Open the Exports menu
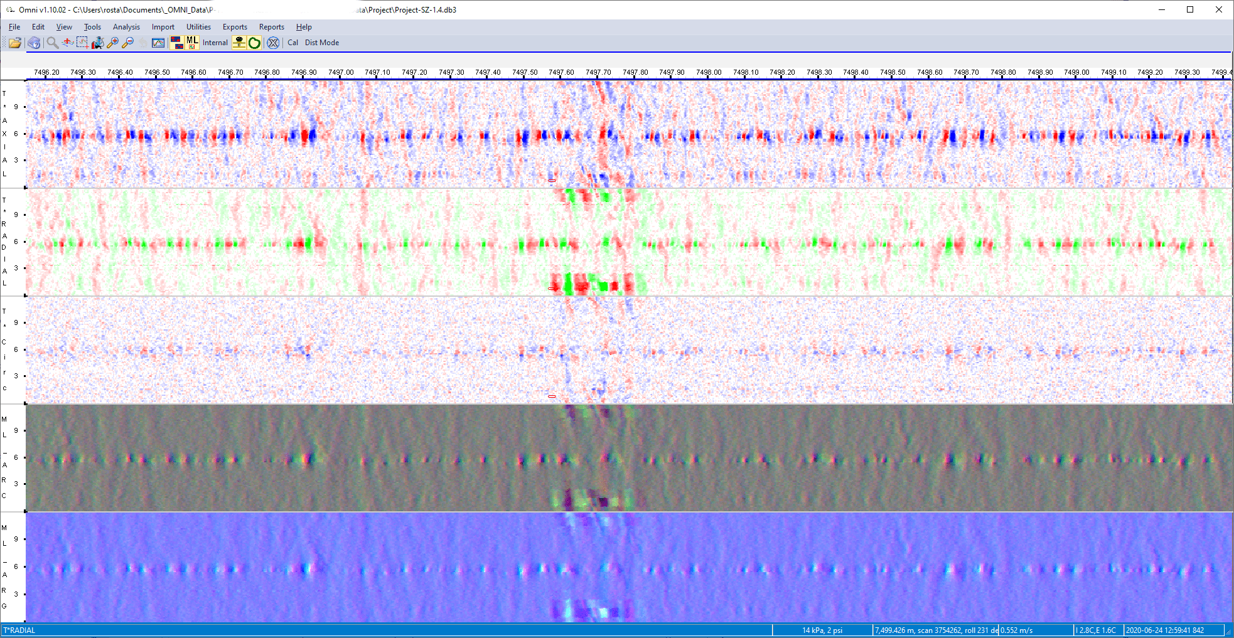1234x638 pixels. [235, 27]
